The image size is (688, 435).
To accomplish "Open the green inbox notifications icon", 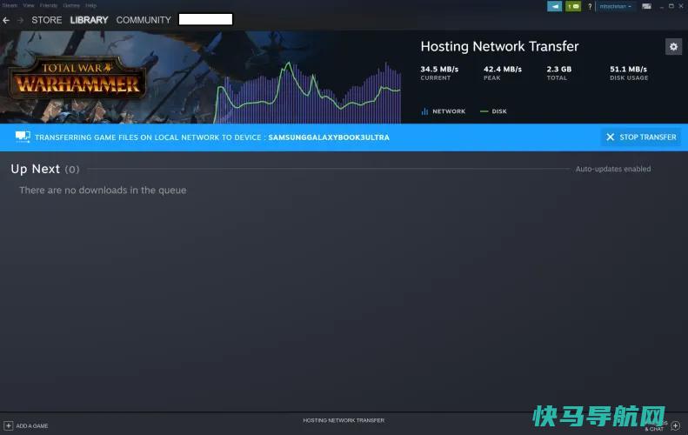I will (573, 6).
